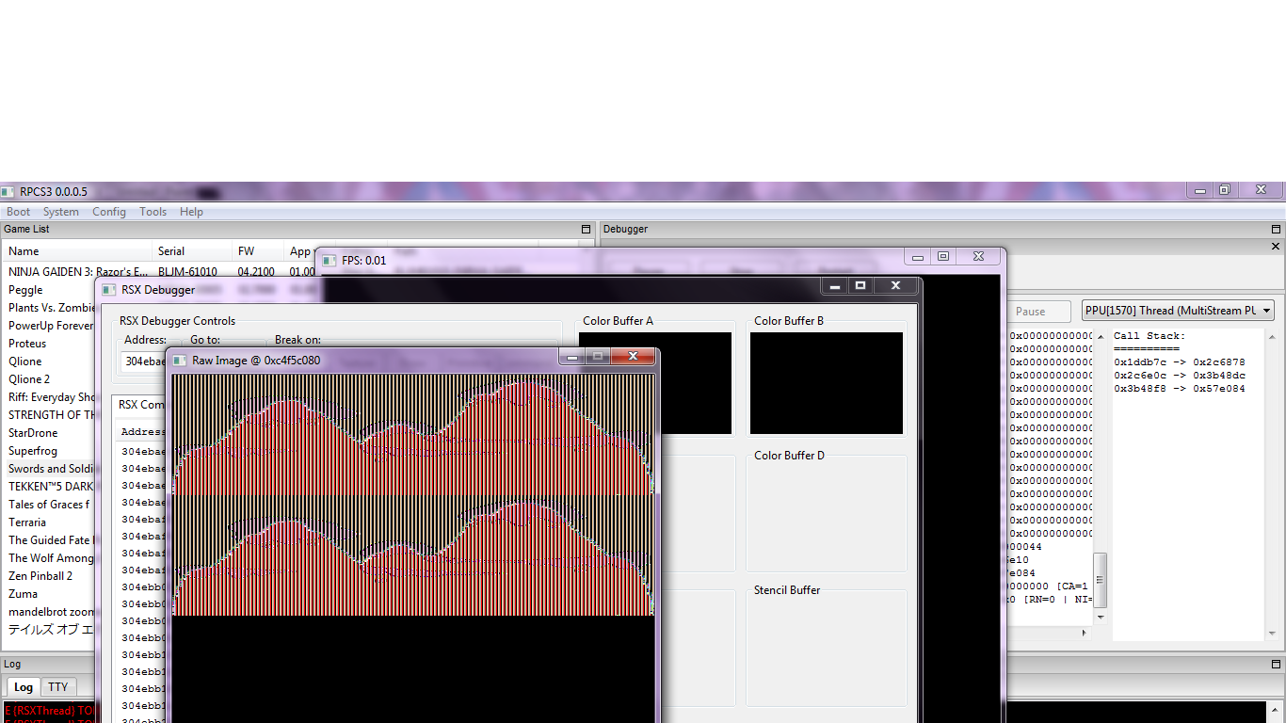Screen dimensions: 1286x723
Task: Click the FPS window title icon
Action: point(330,260)
